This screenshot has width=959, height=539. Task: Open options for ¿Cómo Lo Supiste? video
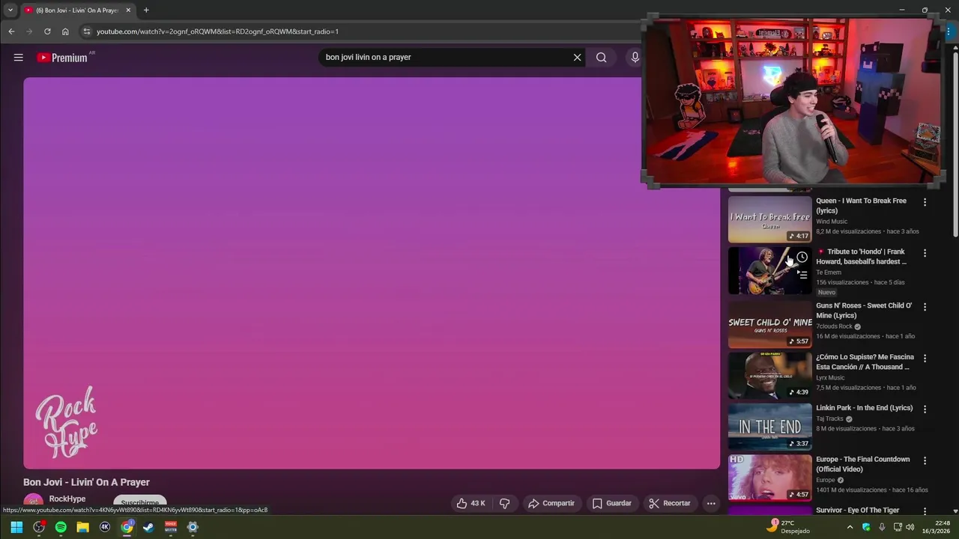pos(925,359)
